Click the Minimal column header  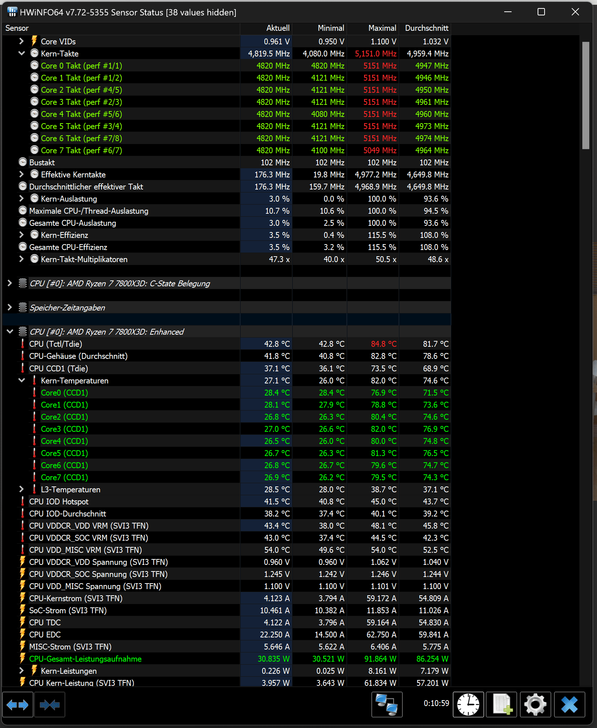coord(319,28)
